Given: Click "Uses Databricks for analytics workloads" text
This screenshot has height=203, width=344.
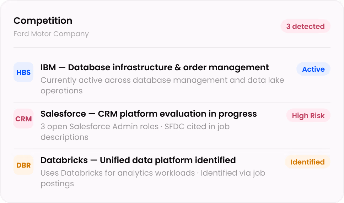Looking at the screenshot, I should (117, 173).
